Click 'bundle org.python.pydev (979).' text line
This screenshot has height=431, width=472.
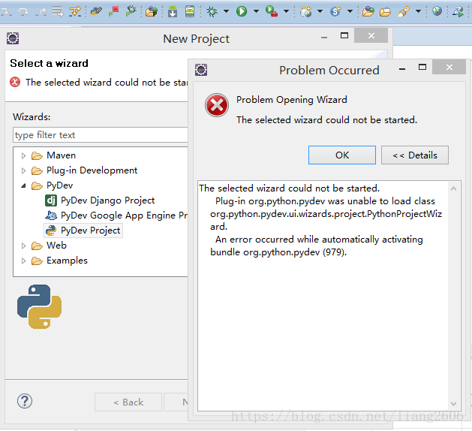(278, 252)
